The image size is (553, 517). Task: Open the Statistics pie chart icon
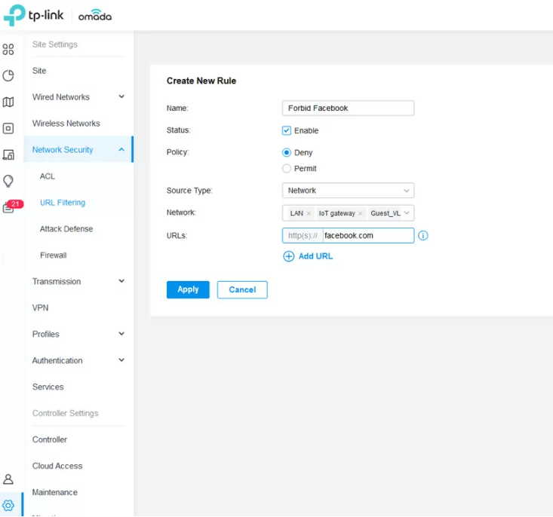pos(8,75)
